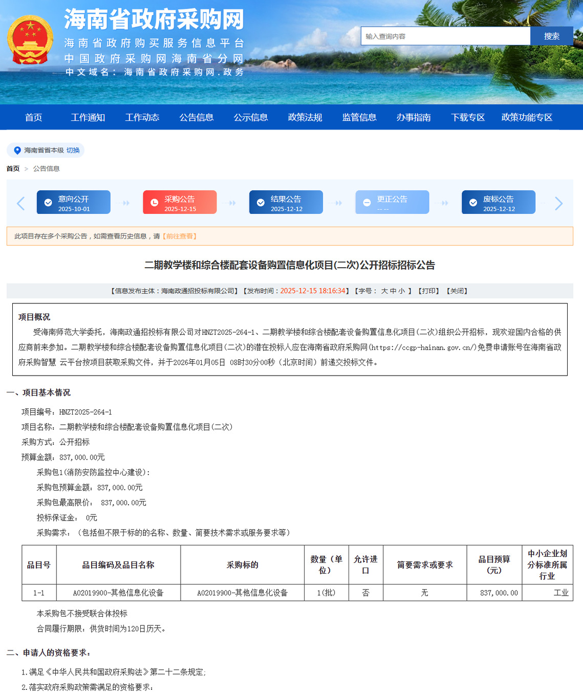Click the national emblem logo
This screenshot has width=583, height=696.
(x=30, y=40)
